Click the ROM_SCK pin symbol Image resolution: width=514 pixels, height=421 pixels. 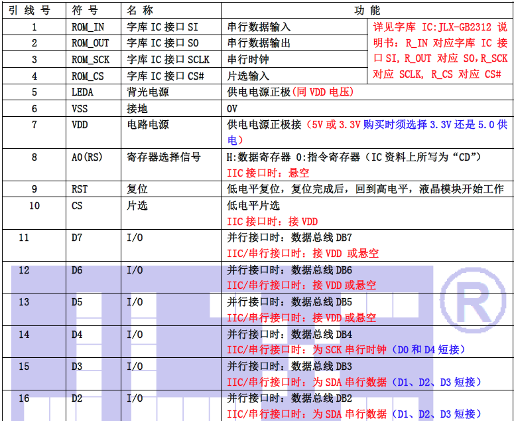(90, 60)
